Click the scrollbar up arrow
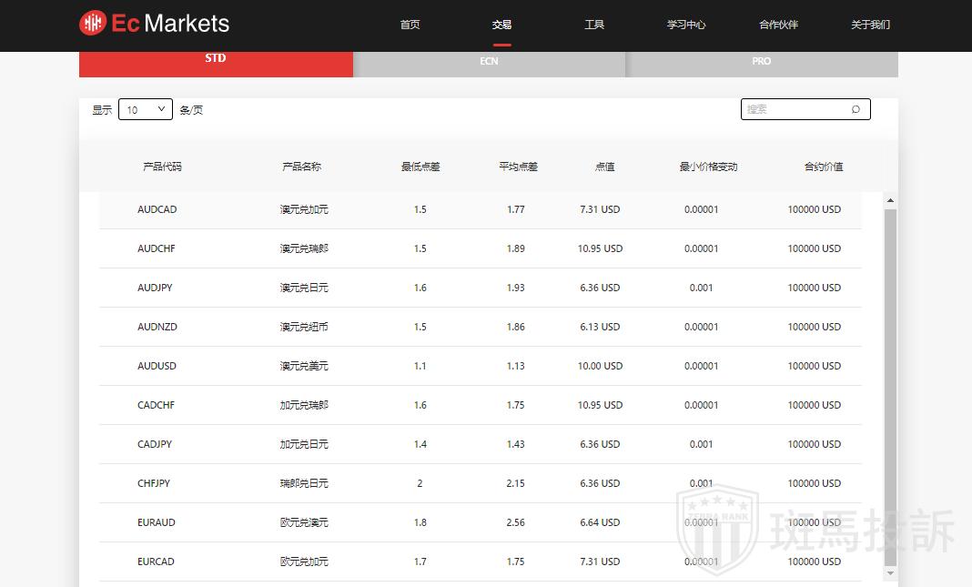 pyautogui.click(x=890, y=200)
